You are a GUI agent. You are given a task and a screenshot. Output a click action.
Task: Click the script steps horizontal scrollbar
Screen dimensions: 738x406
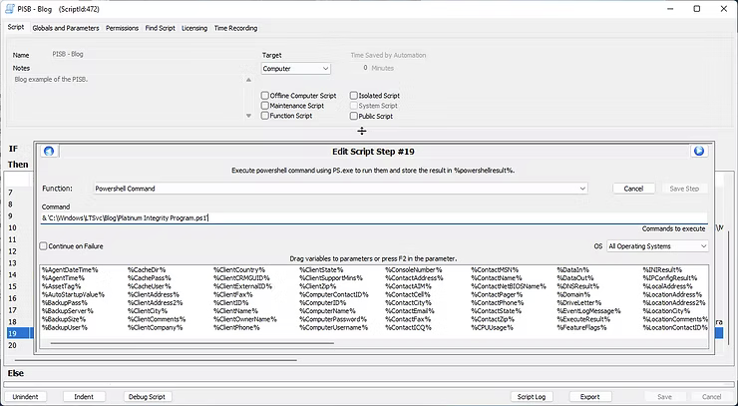click(x=156, y=360)
